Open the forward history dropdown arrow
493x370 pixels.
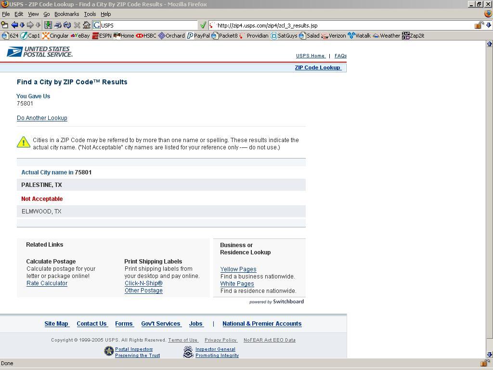coord(38,25)
